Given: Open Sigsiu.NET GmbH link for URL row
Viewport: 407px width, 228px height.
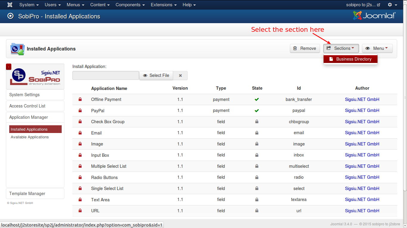Looking at the screenshot, I should [362, 211].
